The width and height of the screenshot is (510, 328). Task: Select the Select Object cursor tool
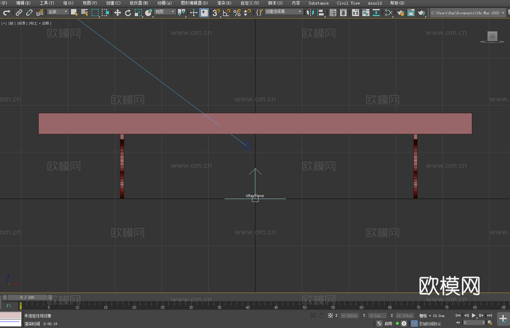click(74, 13)
